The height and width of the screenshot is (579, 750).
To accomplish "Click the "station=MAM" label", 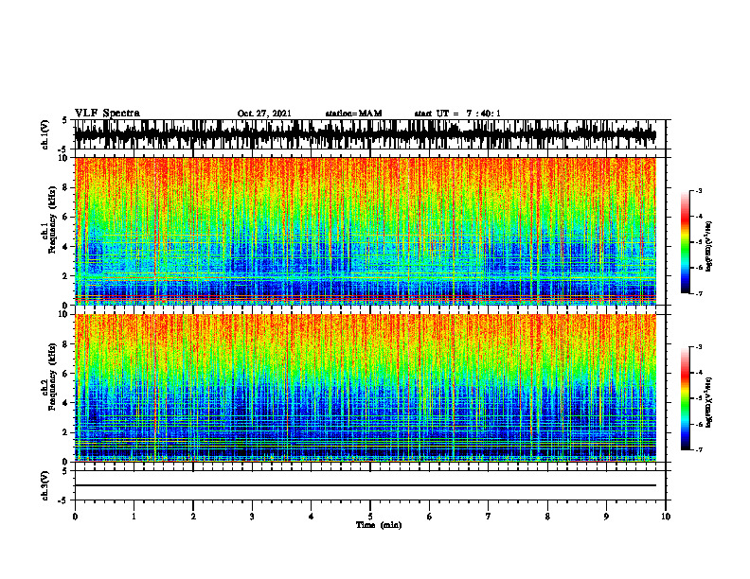I will [x=354, y=114].
